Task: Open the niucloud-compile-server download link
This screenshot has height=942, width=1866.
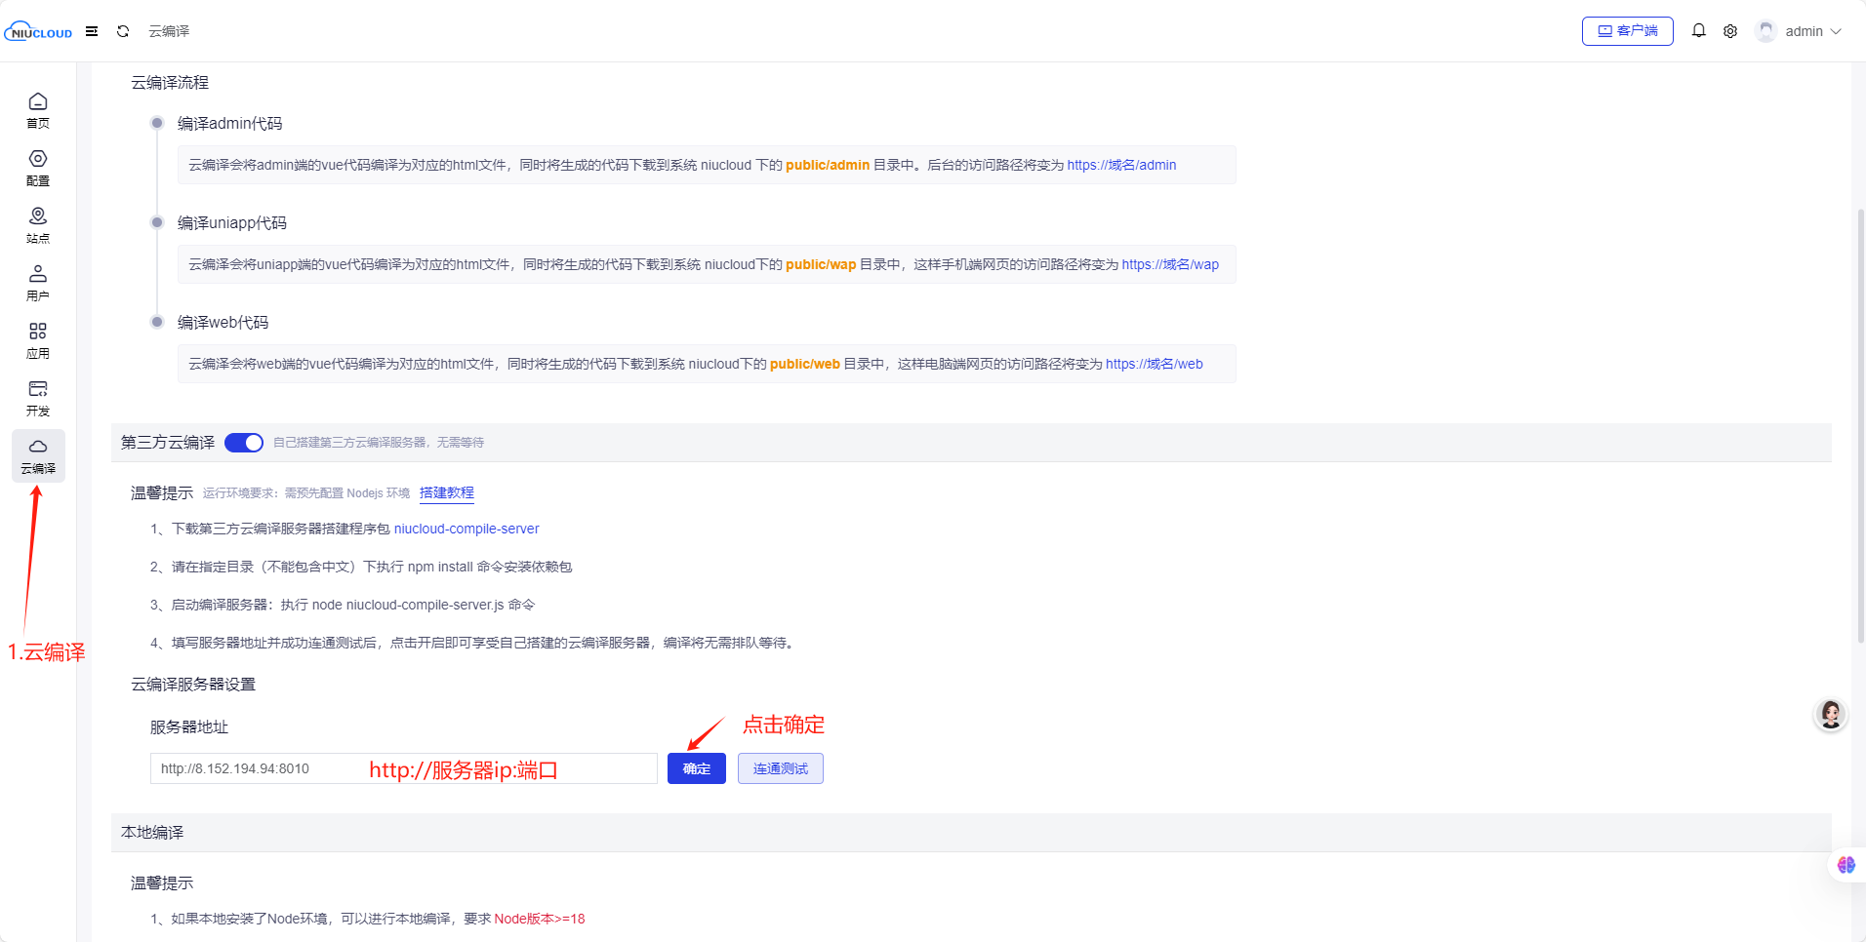Action: [x=466, y=529]
